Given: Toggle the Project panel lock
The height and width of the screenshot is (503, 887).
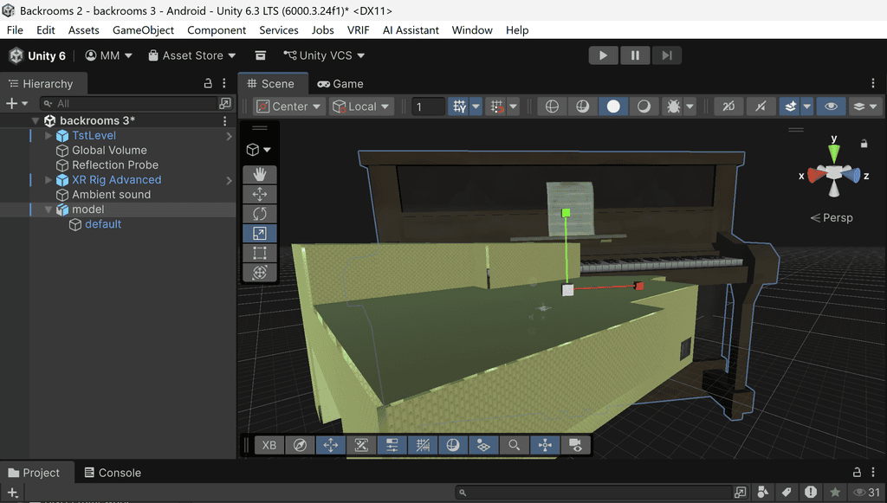Looking at the screenshot, I should tap(857, 473).
